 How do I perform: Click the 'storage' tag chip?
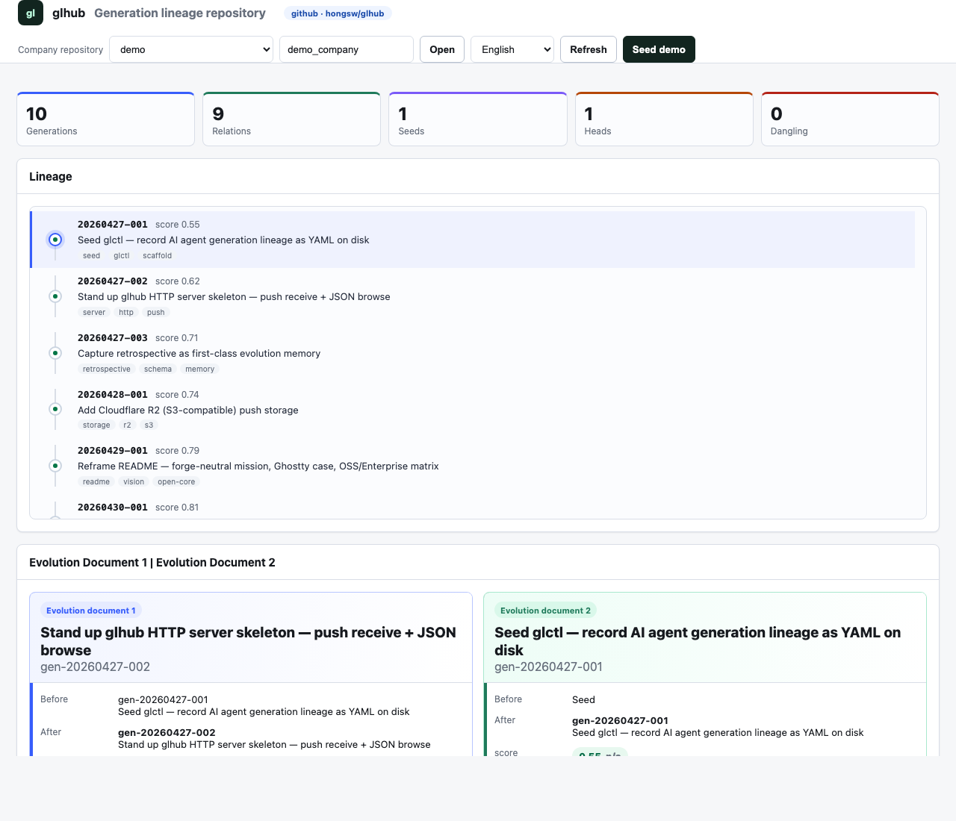click(x=96, y=425)
